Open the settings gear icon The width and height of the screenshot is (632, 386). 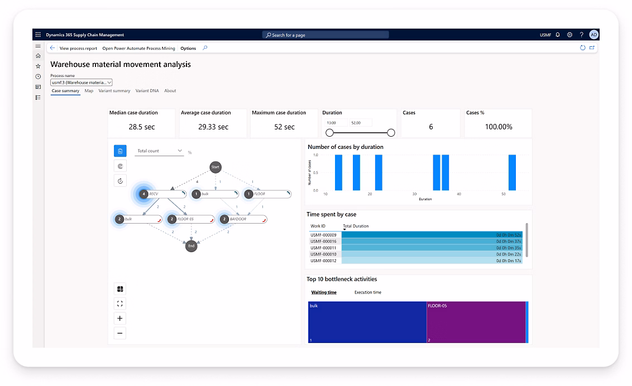point(569,35)
